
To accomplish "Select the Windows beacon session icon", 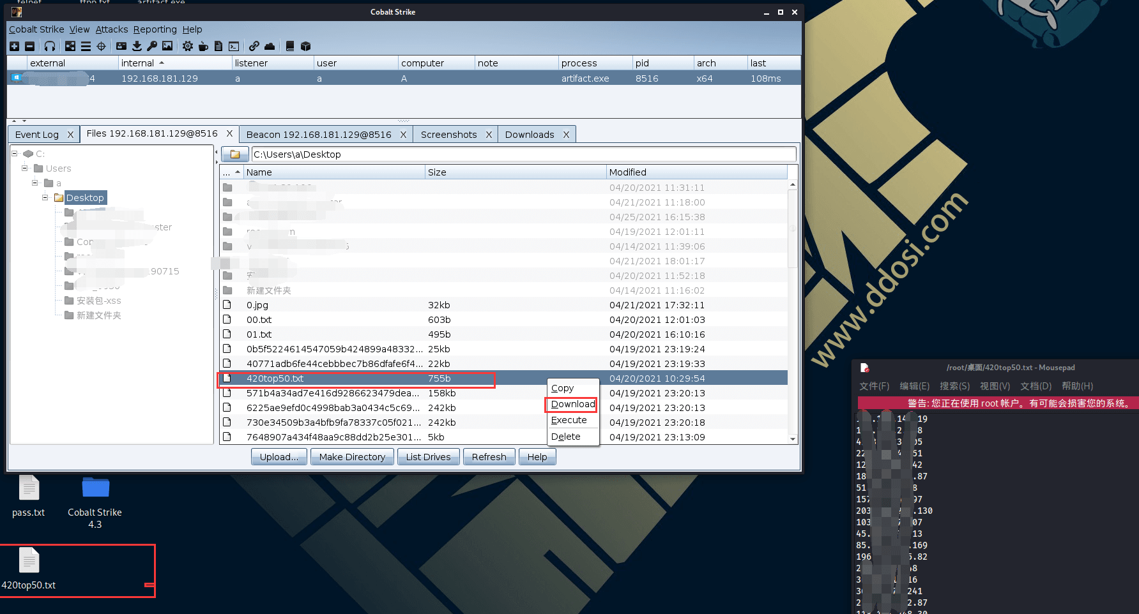I will tap(17, 78).
